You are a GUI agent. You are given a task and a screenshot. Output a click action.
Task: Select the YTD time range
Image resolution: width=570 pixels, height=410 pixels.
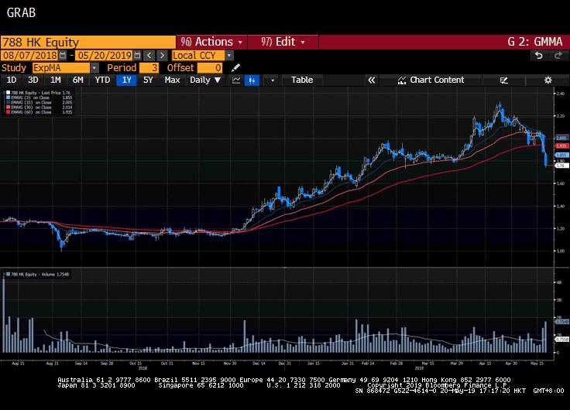click(x=101, y=80)
